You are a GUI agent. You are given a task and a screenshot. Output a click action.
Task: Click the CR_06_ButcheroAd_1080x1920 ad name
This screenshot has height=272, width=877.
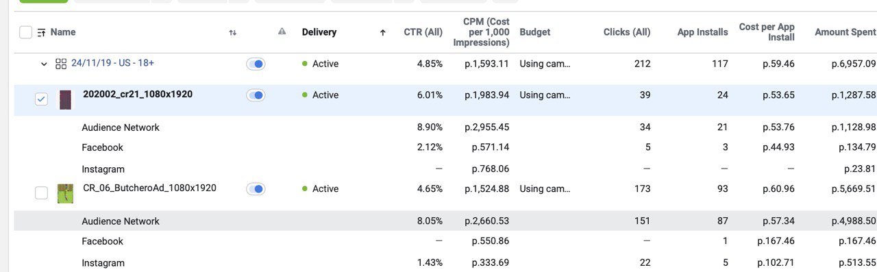point(149,188)
